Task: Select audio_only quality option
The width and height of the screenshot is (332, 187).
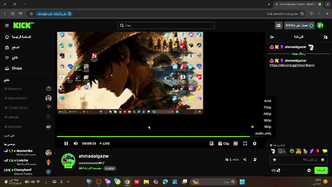Action: 263,133
